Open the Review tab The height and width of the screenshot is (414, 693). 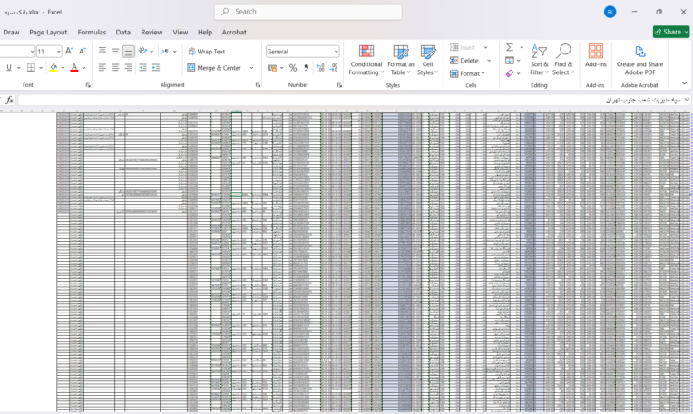[x=151, y=33]
